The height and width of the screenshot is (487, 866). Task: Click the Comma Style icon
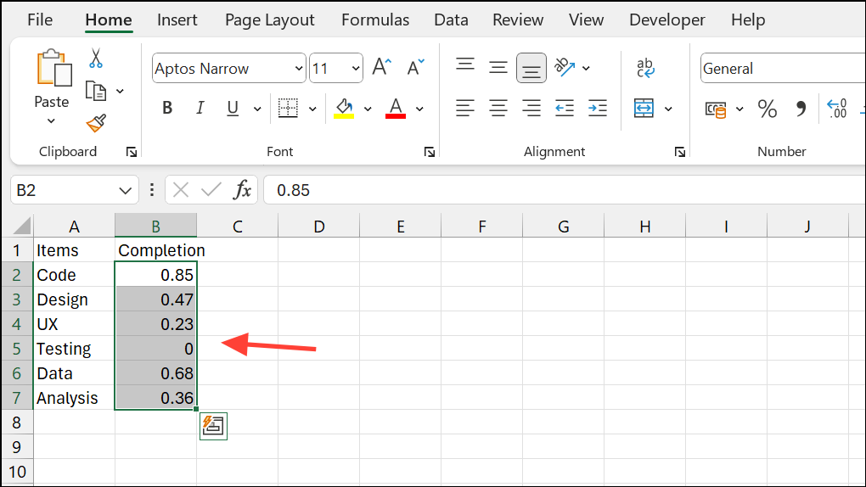[x=800, y=109]
